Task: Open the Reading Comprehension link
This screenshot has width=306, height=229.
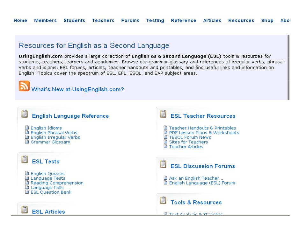Action: point(57,183)
